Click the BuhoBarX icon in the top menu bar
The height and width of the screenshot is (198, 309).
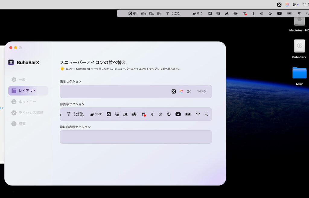[279, 5]
